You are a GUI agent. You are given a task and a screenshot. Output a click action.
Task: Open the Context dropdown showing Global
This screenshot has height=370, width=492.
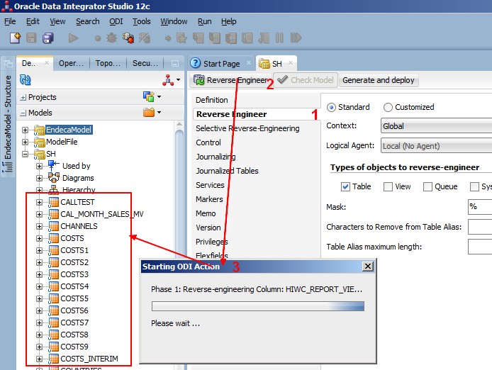point(436,126)
